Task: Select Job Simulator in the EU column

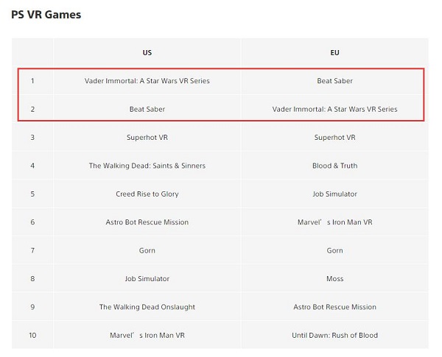Action: coord(334,194)
